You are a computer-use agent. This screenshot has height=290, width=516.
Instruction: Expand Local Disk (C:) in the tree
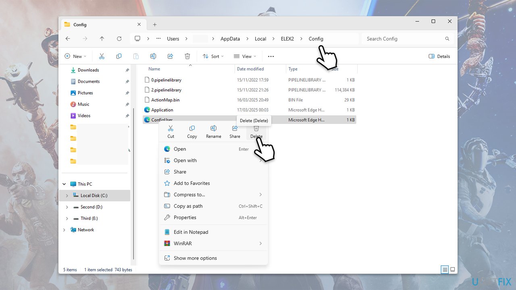click(x=67, y=195)
